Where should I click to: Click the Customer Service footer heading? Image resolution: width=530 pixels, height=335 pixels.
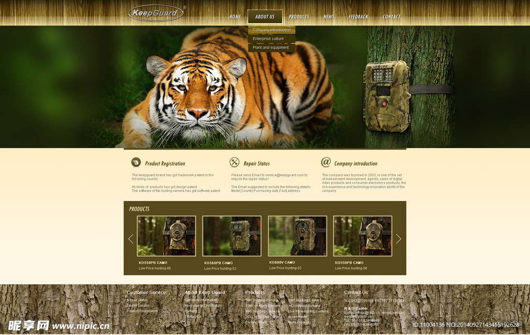point(146,293)
